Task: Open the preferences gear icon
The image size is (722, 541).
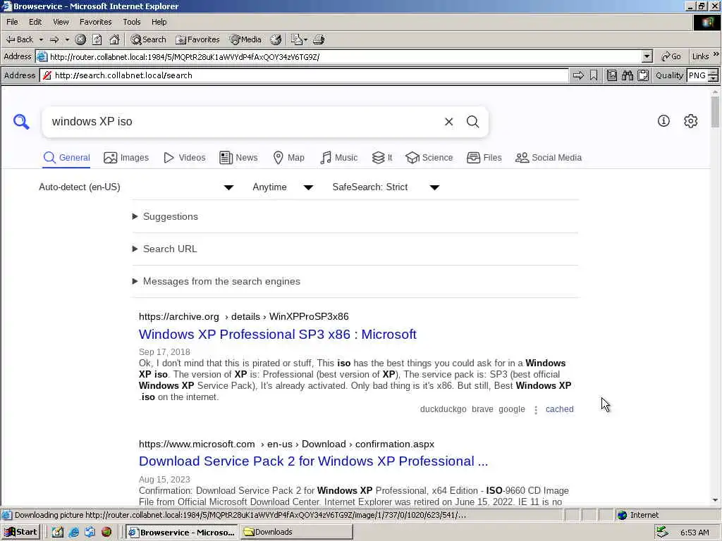Action: pos(691,121)
